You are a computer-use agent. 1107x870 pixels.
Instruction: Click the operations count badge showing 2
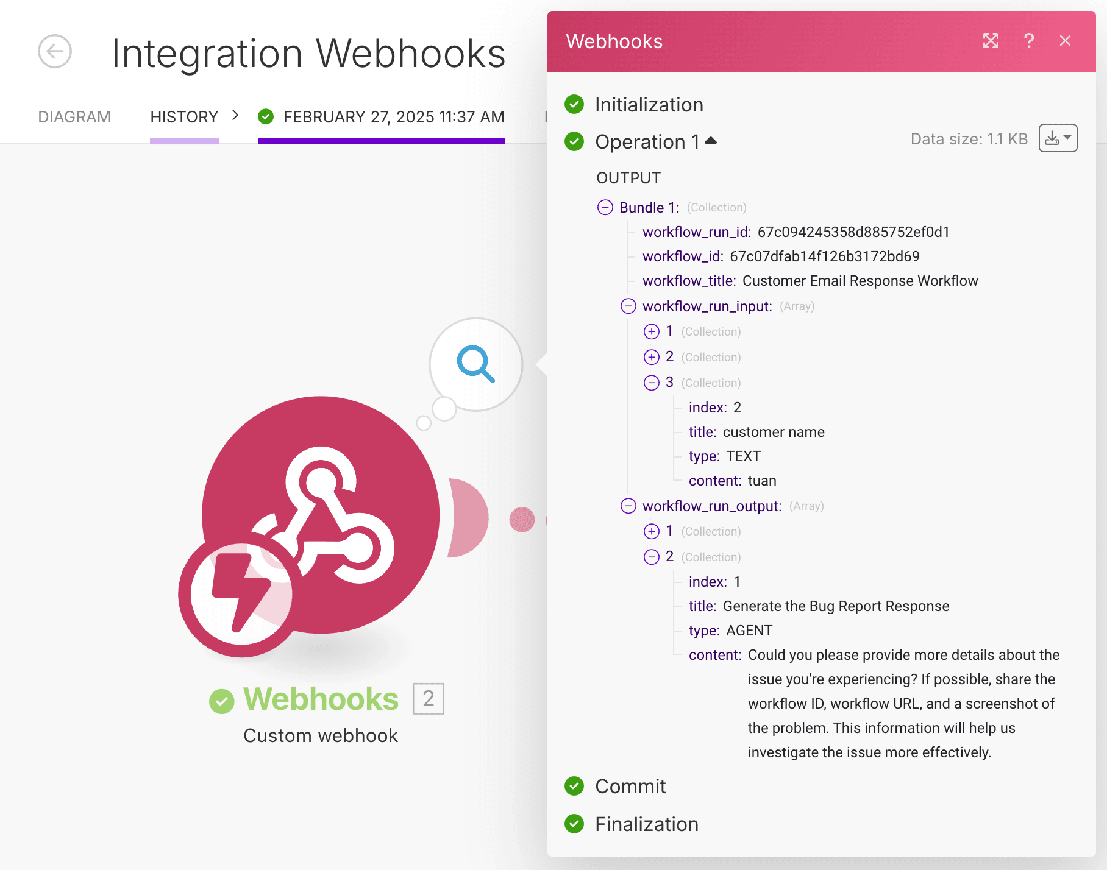tap(429, 699)
